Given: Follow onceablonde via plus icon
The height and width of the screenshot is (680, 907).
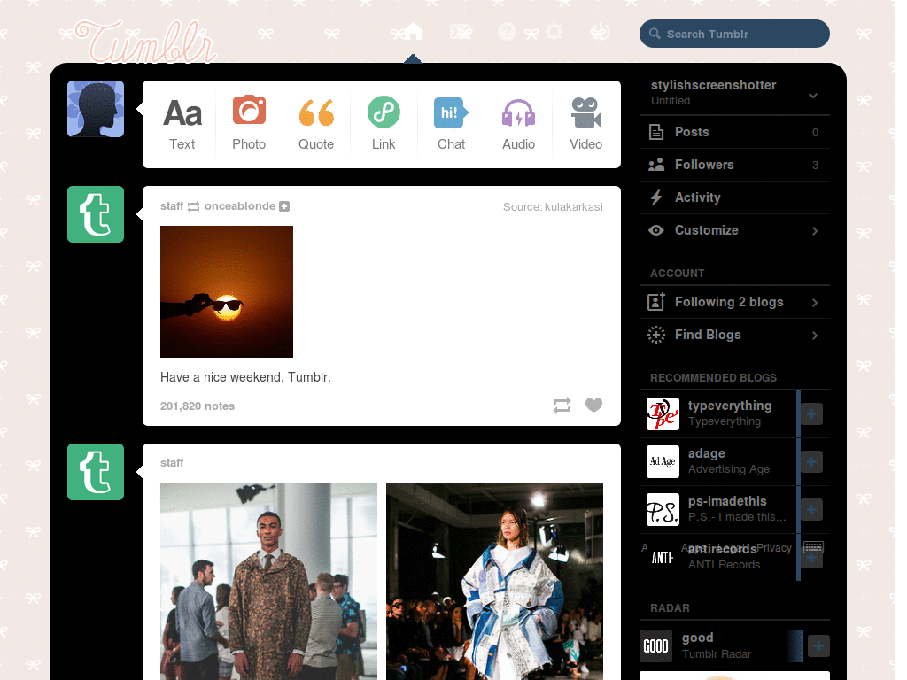Looking at the screenshot, I should (x=284, y=206).
